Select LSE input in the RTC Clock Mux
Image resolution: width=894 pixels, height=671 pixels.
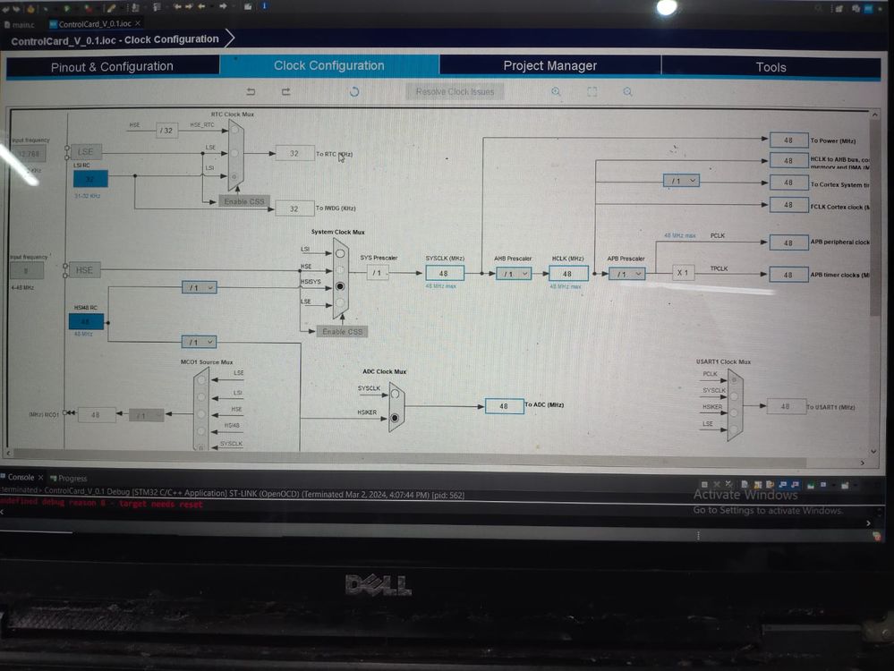click(x=234, y=153)
